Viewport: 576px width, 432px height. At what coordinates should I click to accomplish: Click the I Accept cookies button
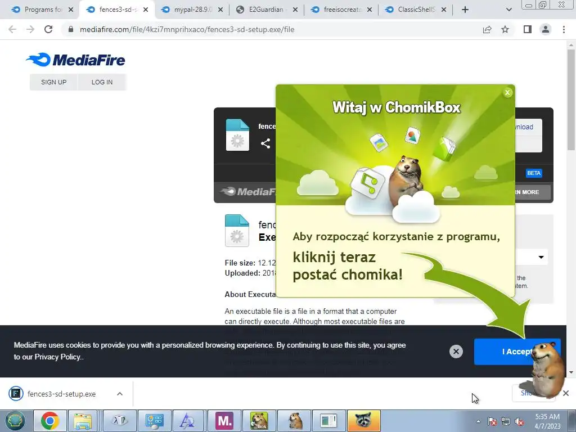[x=517, y=352]
